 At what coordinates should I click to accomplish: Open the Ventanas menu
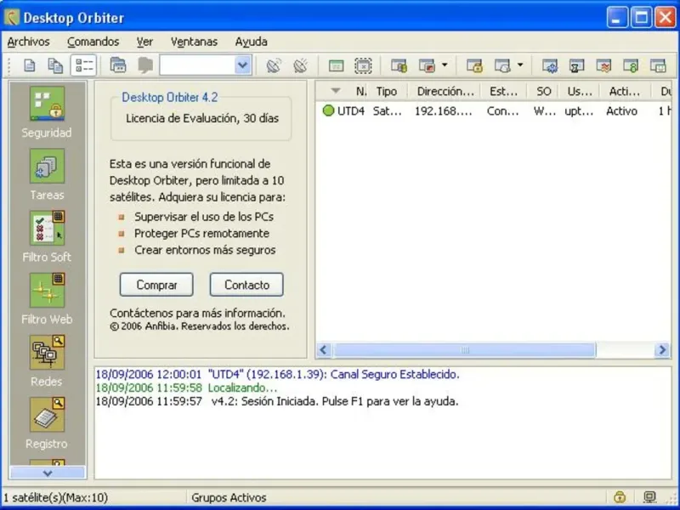(194, 42)
